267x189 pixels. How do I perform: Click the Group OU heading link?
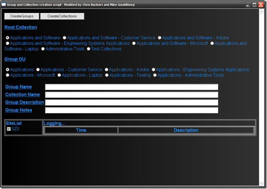tap(15, 59)
